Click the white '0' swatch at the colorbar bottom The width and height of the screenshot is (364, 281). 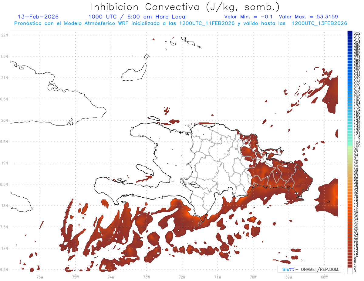(x=350, y=270)
